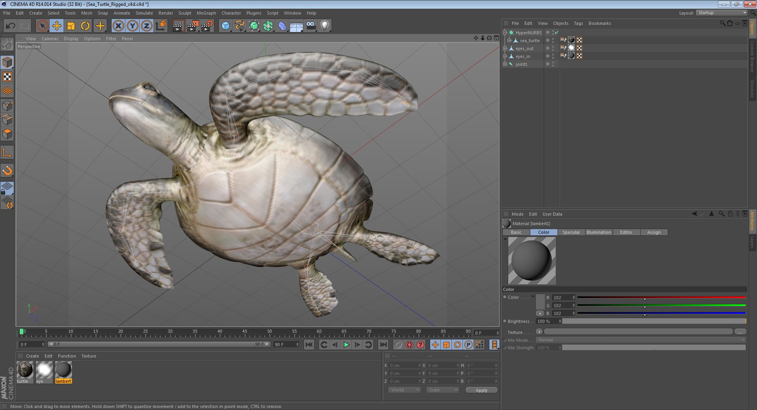Click the R value input field
The image size is (757, 410).
[561, 297]
